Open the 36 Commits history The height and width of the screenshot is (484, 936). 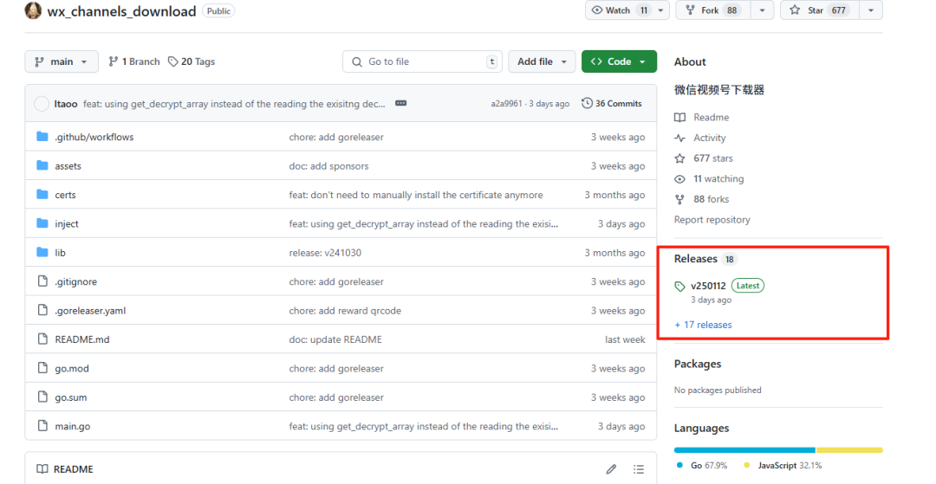(612, 104)
